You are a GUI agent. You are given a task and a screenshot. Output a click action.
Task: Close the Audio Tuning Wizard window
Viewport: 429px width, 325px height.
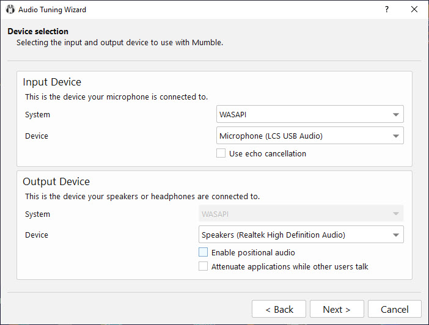pyautogui.click(x=414, y=9)
